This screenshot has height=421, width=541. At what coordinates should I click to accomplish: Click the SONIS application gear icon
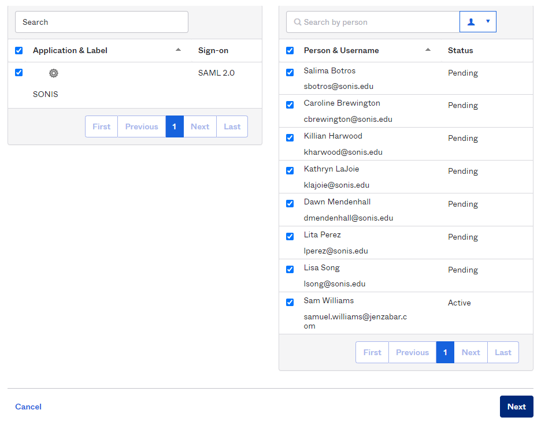point(54,73)
